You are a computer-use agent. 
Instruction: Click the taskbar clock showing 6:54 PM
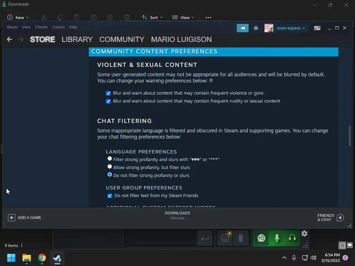(330, 258)
